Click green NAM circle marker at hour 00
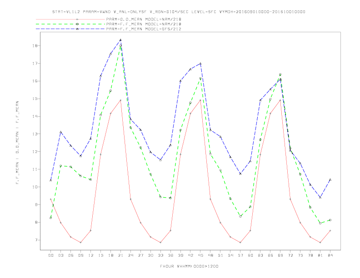360x278 pixels. [x=51, y=218]
